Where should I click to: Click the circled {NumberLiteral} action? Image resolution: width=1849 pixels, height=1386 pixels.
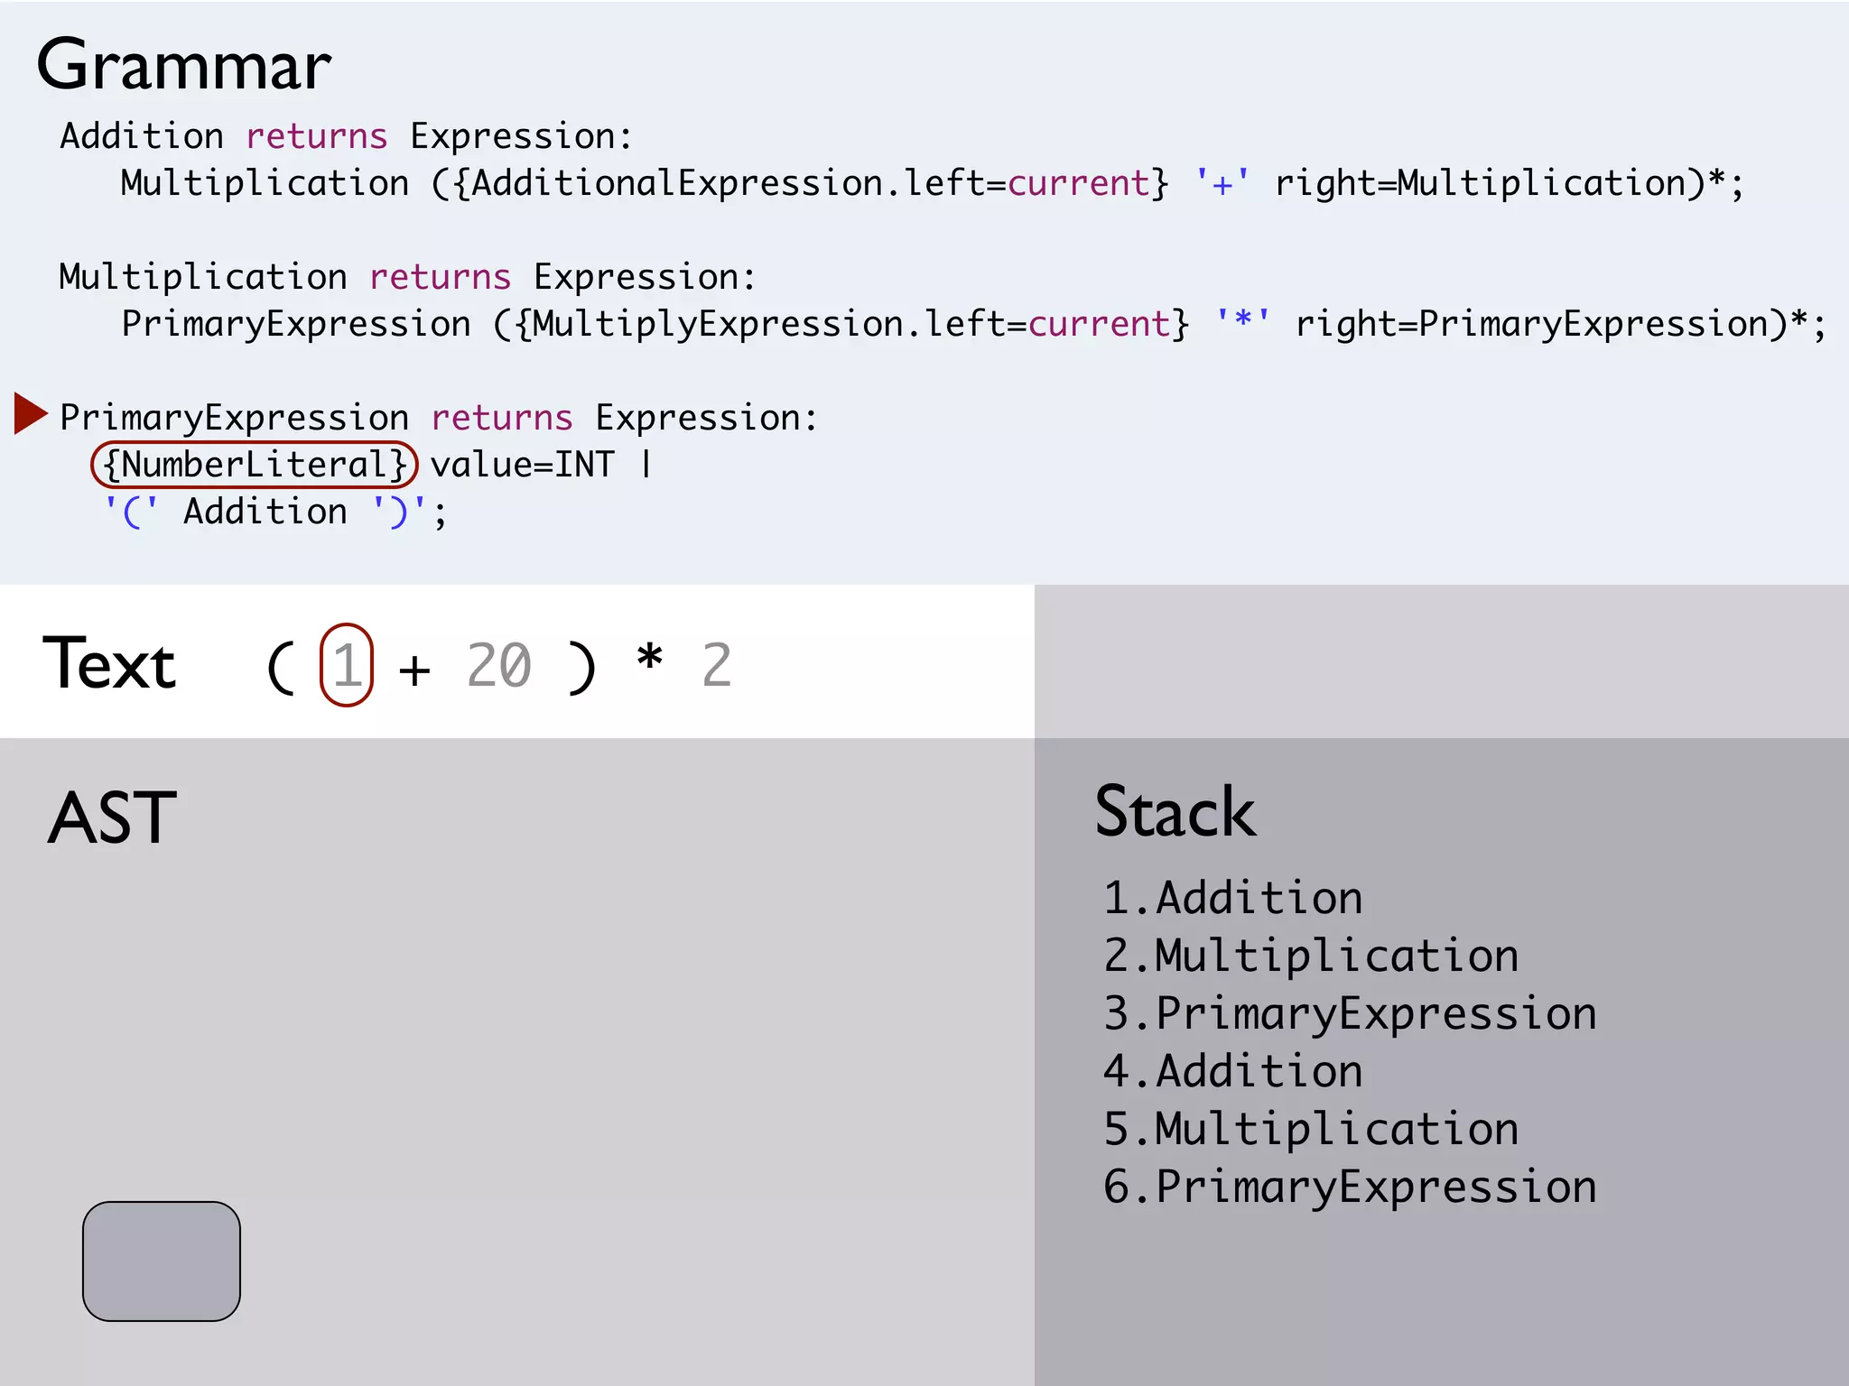coord(254,465)
